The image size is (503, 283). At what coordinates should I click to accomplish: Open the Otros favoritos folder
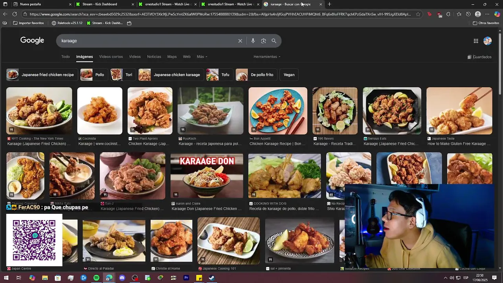coord(486,23)
